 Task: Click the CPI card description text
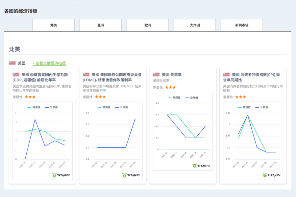pyautogui.click(x=253, y=88)
